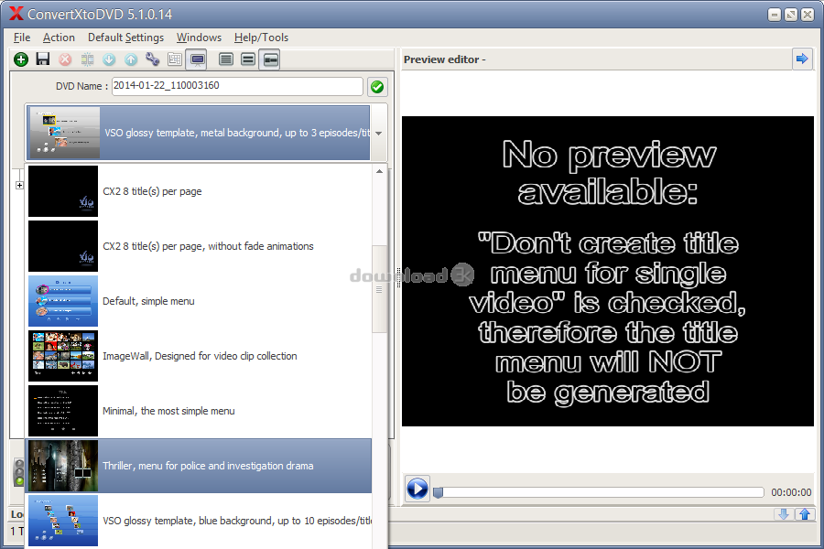Toggle the preview monitor toolbar icon
This screenshot has width=824, height=549.
198,59
